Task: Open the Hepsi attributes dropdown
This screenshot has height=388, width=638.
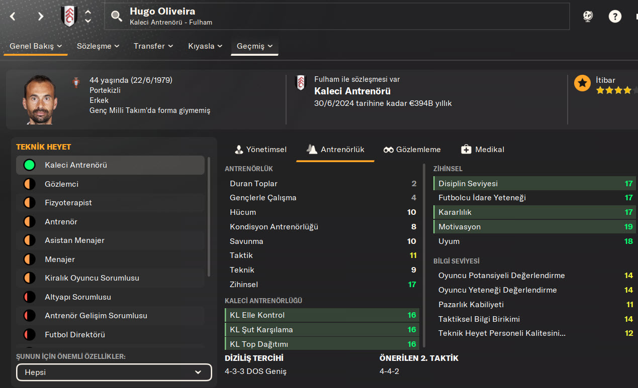Action: point(113,372)
